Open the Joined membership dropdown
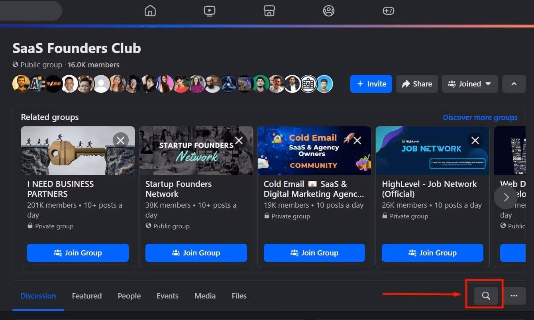Image resolution: width=534 pixels, height=320 pixels. [470, 84]
